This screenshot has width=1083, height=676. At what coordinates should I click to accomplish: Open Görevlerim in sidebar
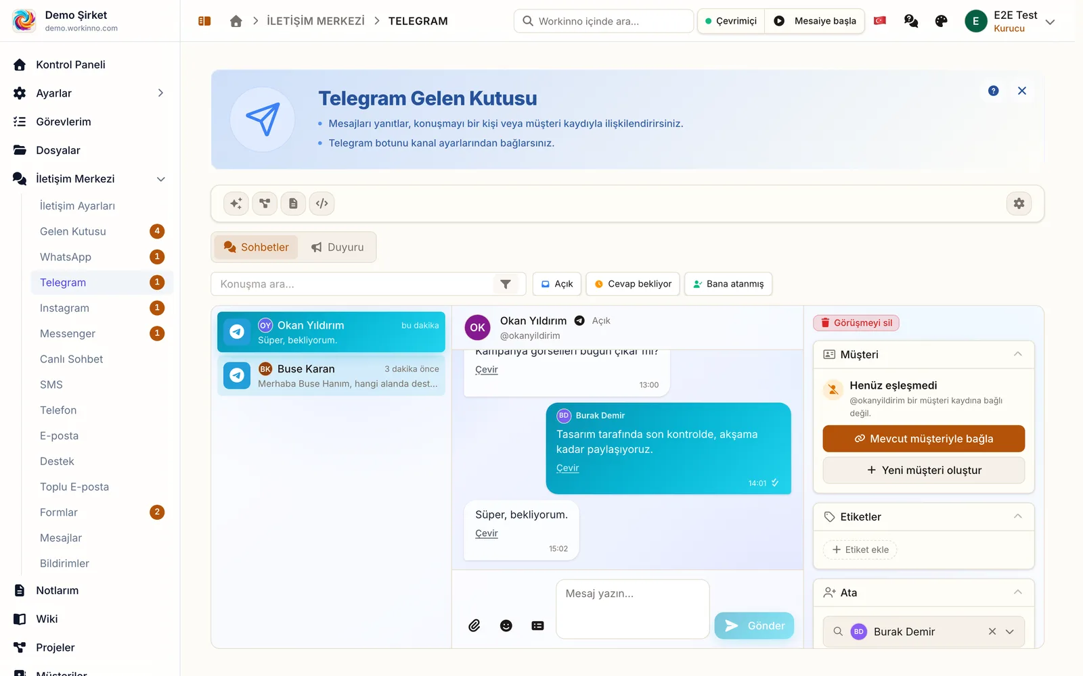pos(63,122)
